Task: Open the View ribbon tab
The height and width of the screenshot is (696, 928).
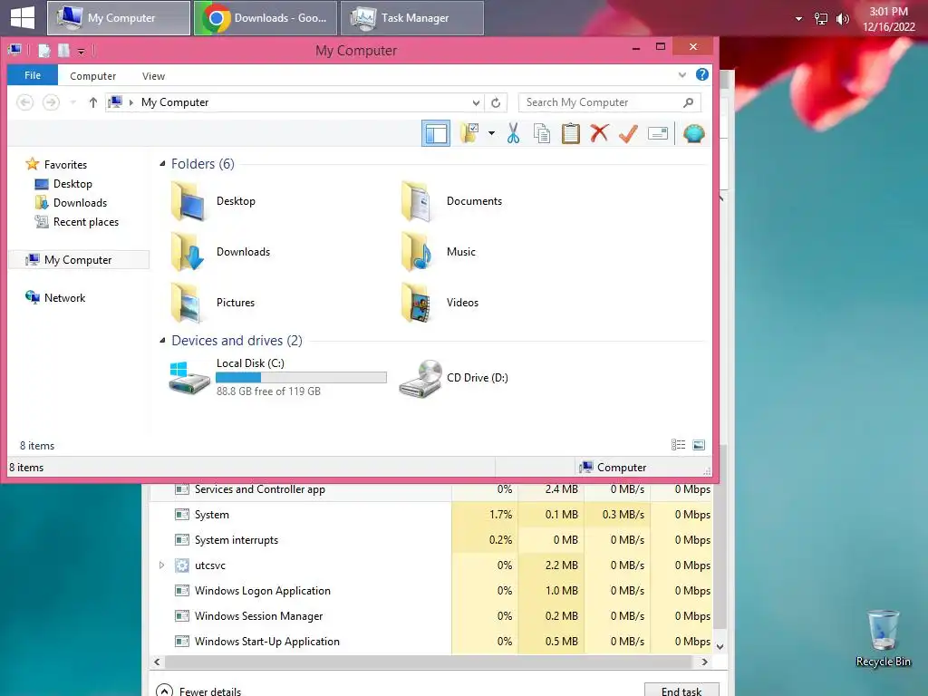Action: coord(153,76)
